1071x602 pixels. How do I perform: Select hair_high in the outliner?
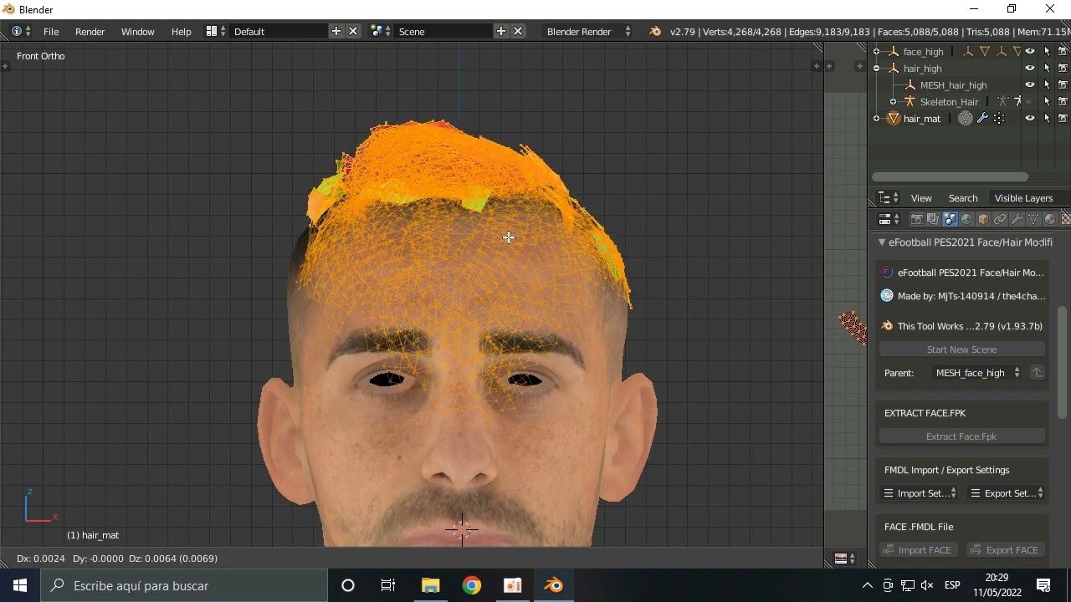(922, 68)
